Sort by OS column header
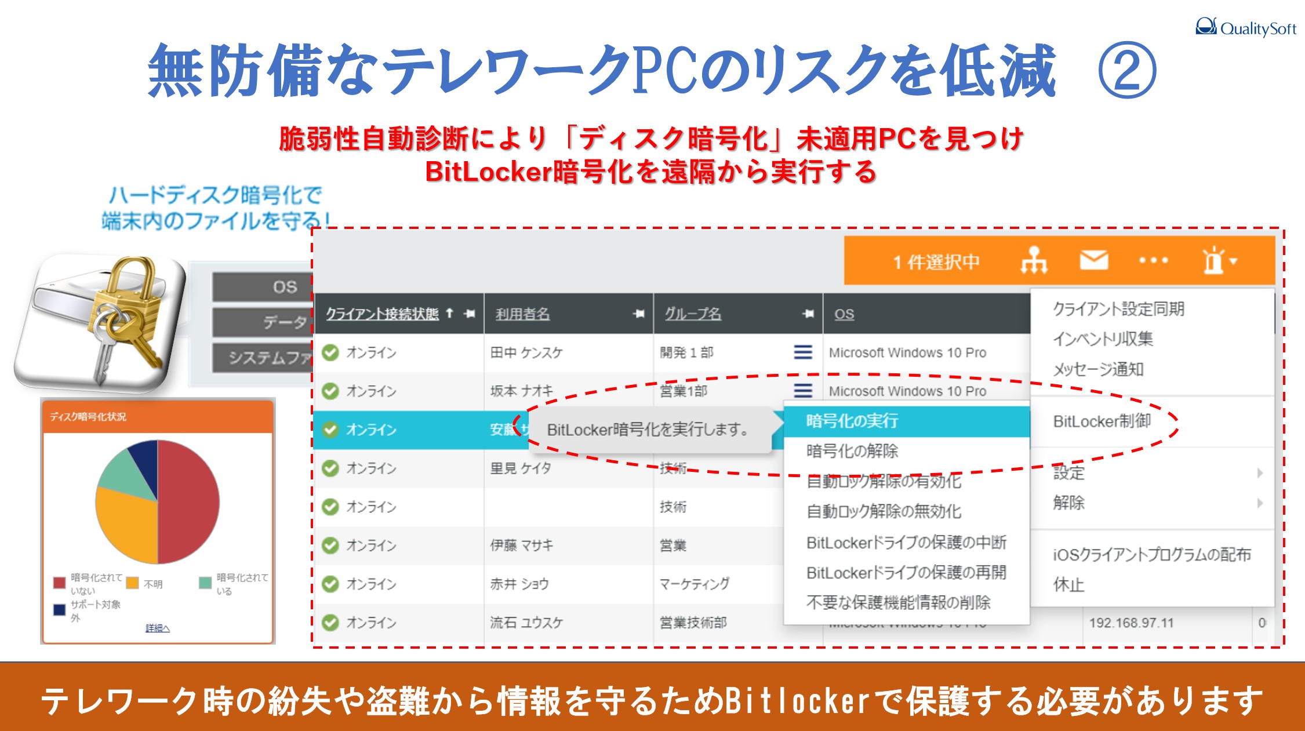 coord(844,314)
